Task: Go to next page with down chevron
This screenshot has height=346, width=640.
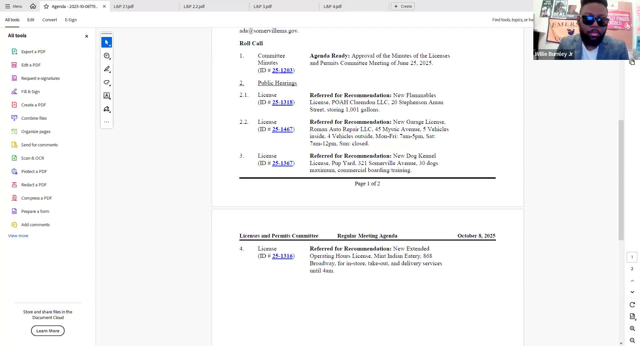Action: click(x=632, y=292)
